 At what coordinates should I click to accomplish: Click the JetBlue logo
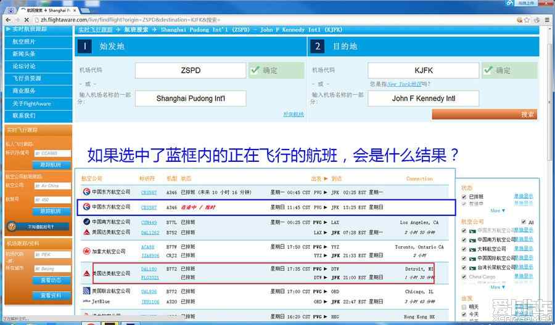click(x=87, y=302)
